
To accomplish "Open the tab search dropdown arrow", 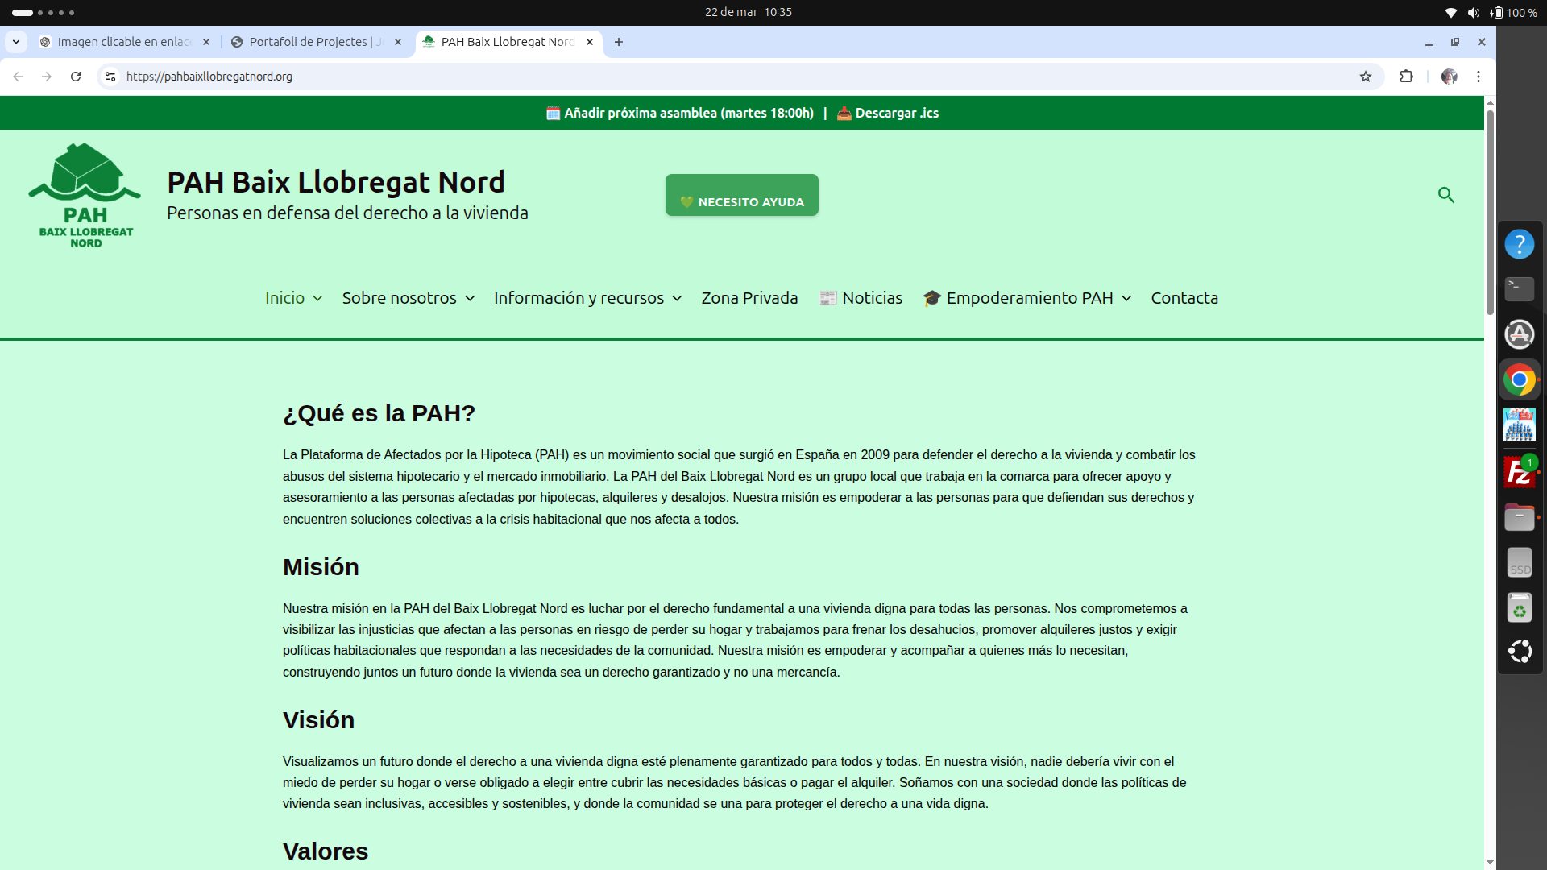I will 16,42.
